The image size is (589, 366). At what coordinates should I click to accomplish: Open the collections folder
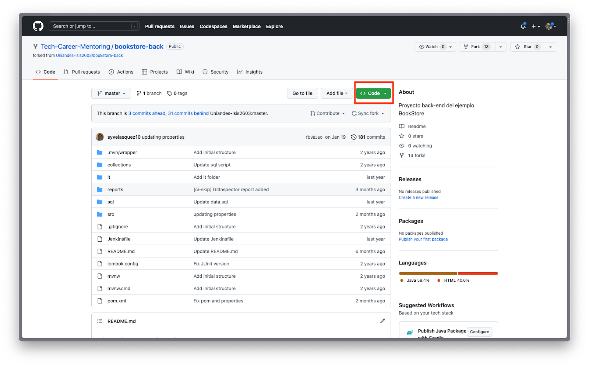[x=119, y=165]
